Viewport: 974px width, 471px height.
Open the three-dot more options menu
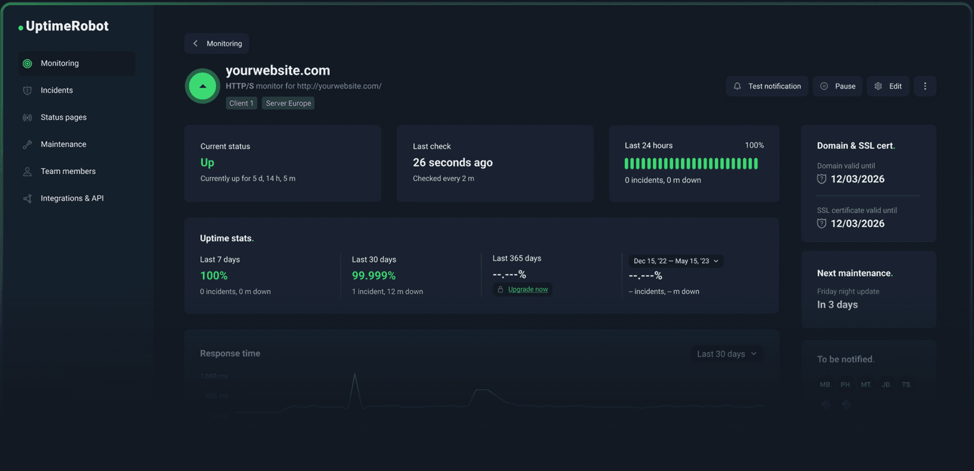pyautogui.click(x=925, y=86)
